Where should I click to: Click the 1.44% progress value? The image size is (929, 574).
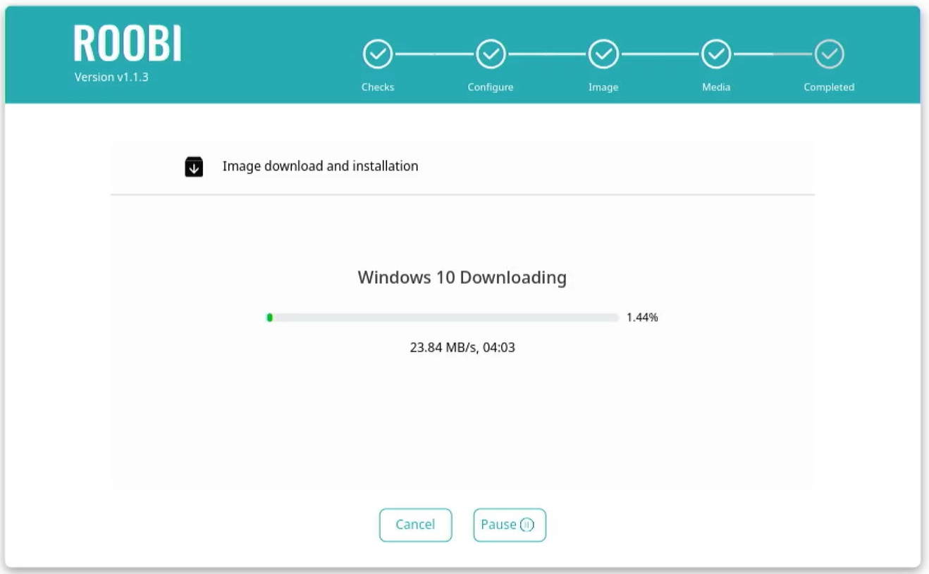642,318
